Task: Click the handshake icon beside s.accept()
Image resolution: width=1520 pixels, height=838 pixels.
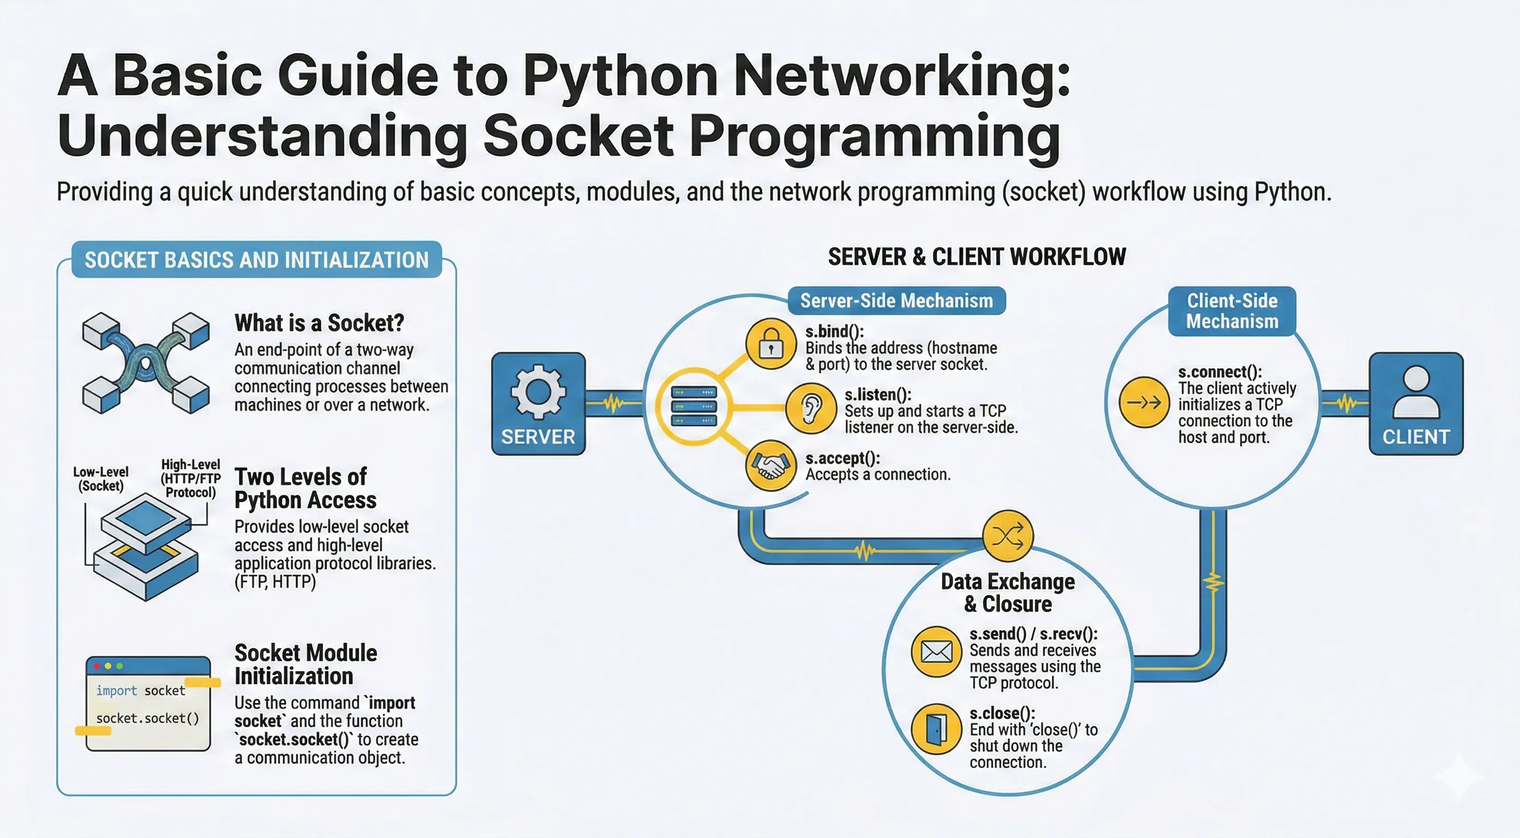Action: point(770,465)
